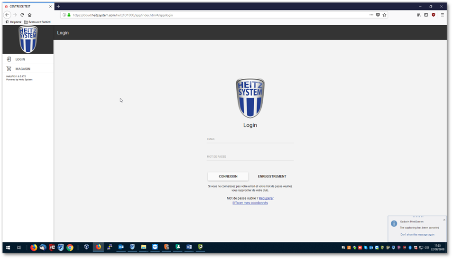Screen dimensions: 453x259
Task: Select the LOGIN menu entry
Action: point(28,59)
